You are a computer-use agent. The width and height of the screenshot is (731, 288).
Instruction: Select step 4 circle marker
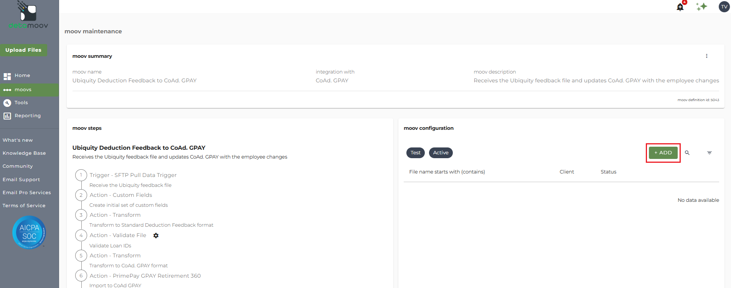pos(81,236)
